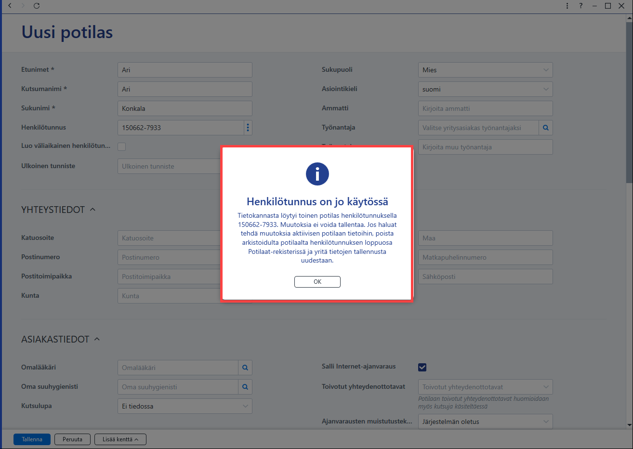Open the title bar kebab menu
Image resolution: width=633 pixels, height=449 pixels.
[x=567, y=6]
